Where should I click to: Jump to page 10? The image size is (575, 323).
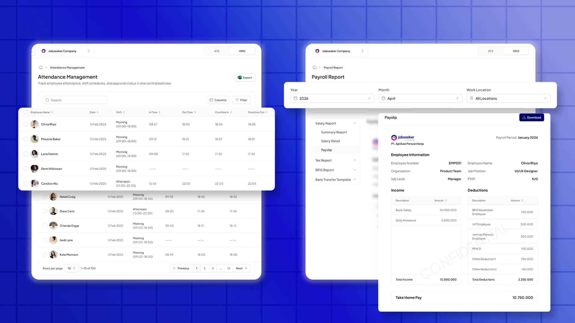(x=229, y=268)
